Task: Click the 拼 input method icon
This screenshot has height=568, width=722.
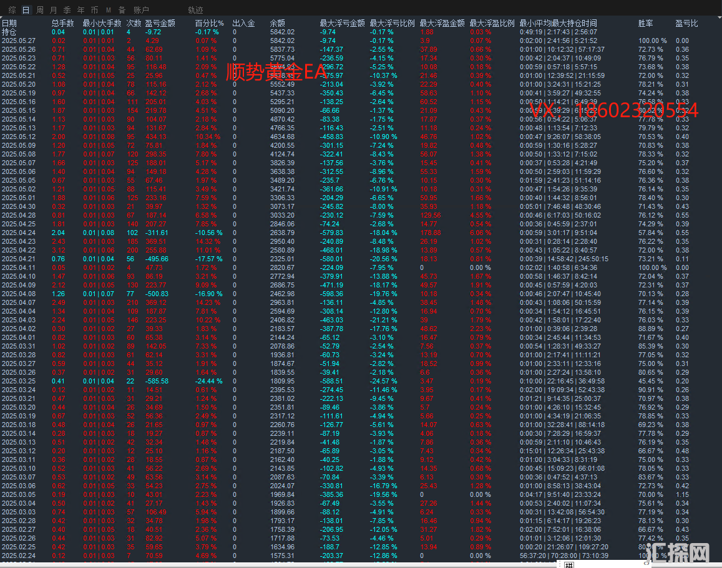Action: pos(568,564)
